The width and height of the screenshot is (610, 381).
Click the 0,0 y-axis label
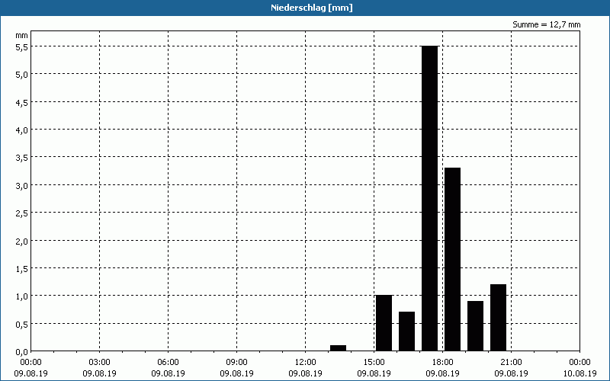point(21,352)
